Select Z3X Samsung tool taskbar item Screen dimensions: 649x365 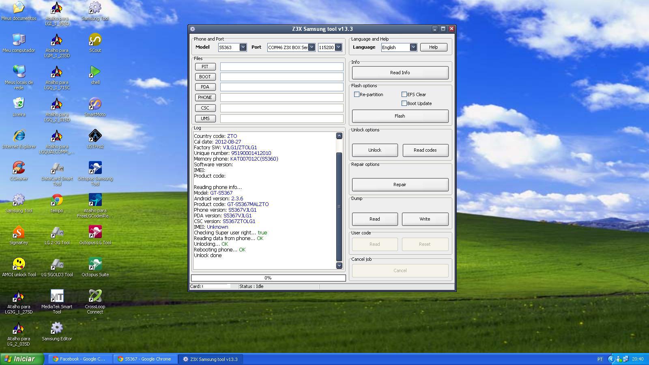211,359
